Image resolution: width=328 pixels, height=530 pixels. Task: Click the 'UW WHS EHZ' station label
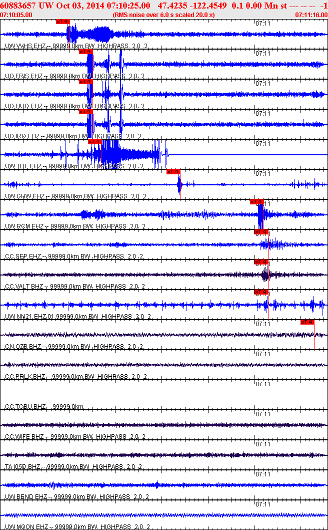click(24, 46)
